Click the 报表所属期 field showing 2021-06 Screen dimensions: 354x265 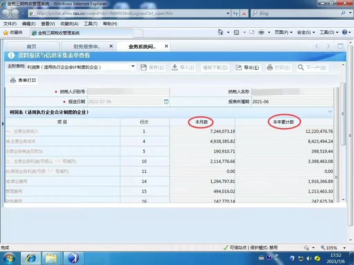point(292,102)
